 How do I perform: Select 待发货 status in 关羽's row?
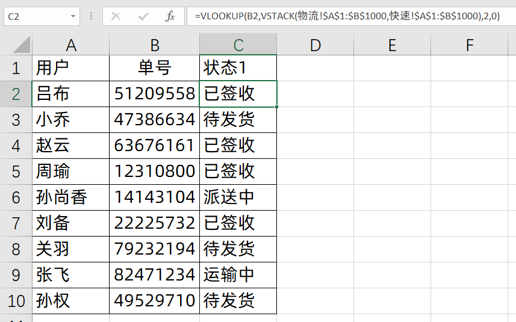coord(238,249)
